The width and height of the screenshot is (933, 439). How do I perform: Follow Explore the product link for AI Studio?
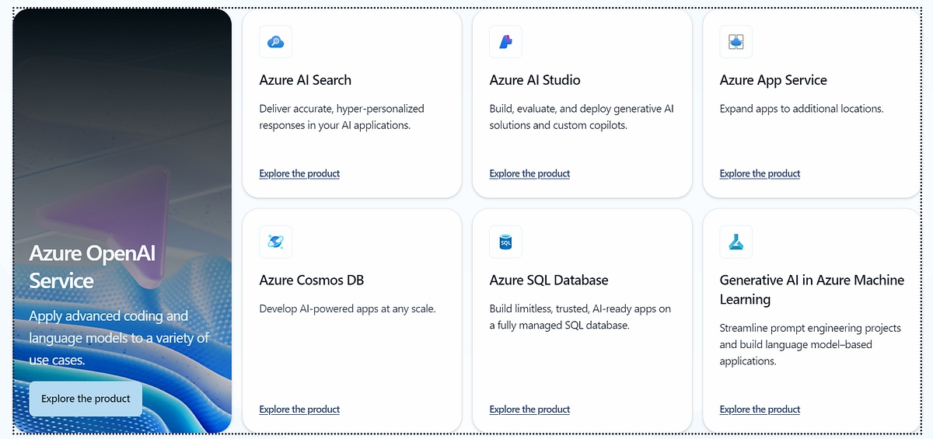529,173
